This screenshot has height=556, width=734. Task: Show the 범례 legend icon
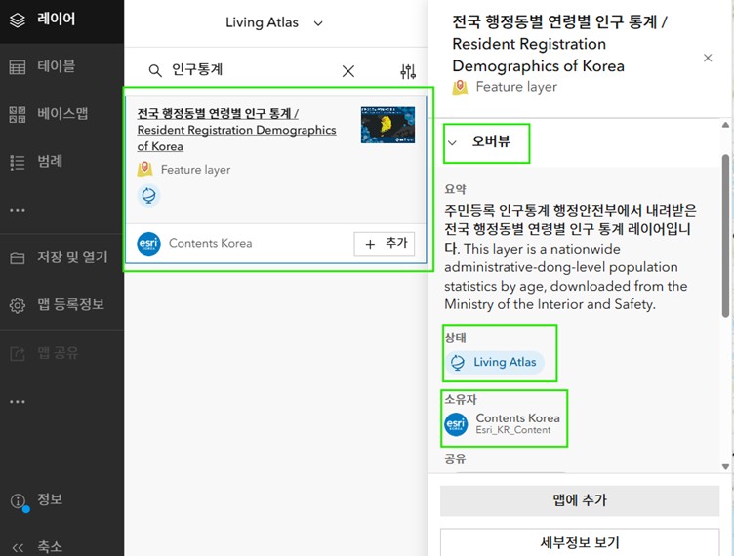18,162
